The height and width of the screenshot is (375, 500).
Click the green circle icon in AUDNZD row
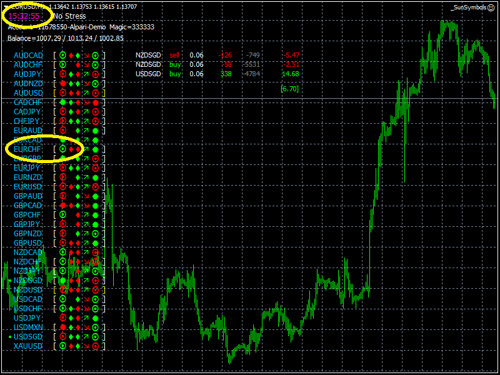tap(95, 84)
